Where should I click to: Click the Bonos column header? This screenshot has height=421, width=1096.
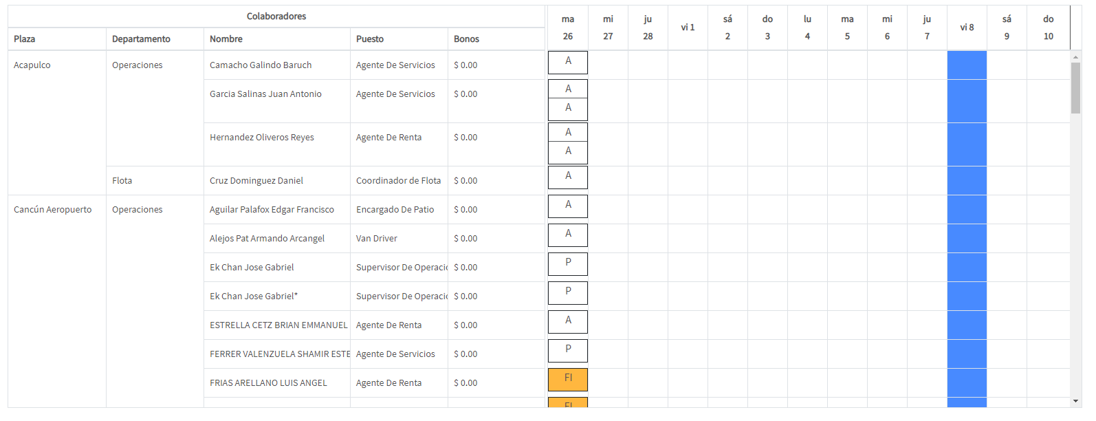click(x=466, y=39)
